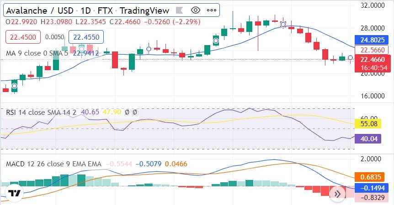Click the blue buy price 22.4550 button
Viewport: 394px width, 205px height.
click(x=86, y=37)
